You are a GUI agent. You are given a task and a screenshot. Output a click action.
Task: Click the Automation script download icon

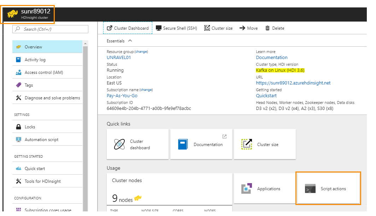pyautogui.click(x=18, y=139)
